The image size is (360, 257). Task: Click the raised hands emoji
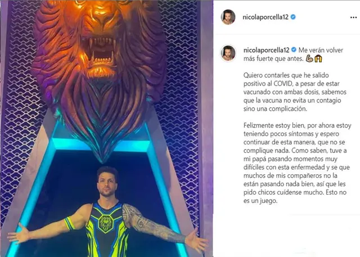(x=318, y=59)
